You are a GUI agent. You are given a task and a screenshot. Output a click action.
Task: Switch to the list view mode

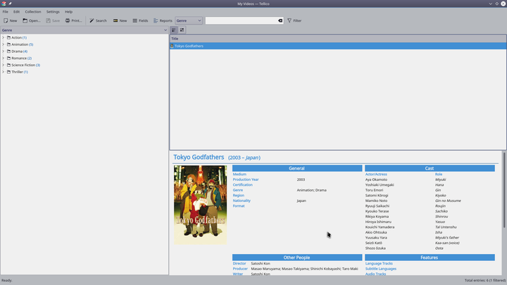click(x=174, y=30)
